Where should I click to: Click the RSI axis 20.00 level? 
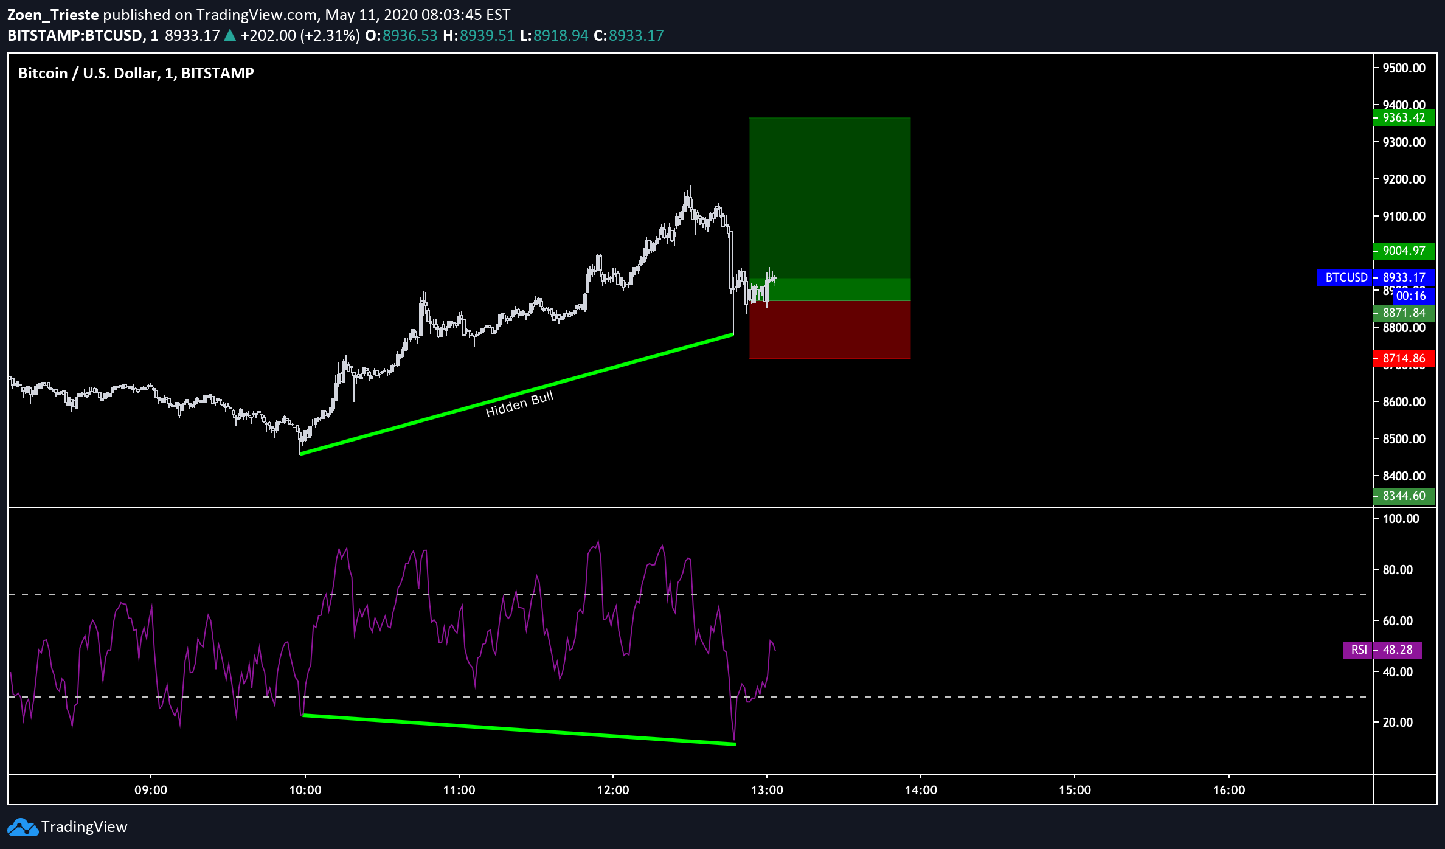1398,722
